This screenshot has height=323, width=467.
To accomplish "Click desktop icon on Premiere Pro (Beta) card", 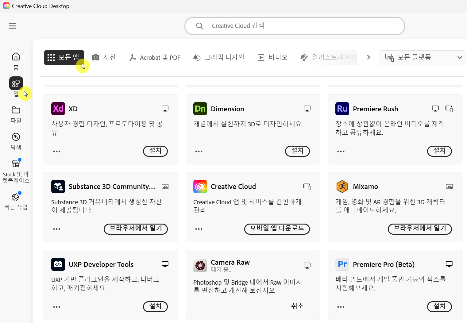I will tap(449, 264).
